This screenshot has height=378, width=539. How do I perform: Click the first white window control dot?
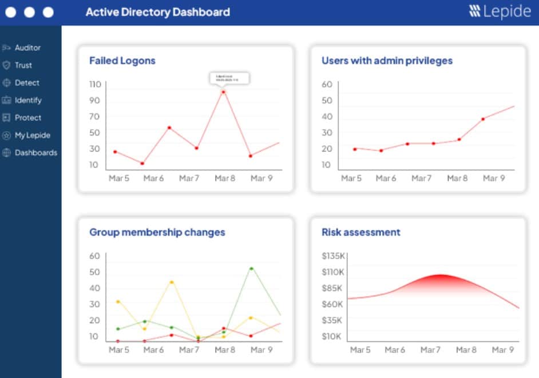tap(11, 13)
